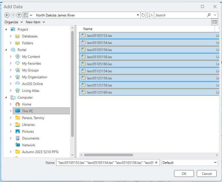This screenshot has width=222, height=182.
Task: Collapse the Project tree node
Action: coord(6,29)
